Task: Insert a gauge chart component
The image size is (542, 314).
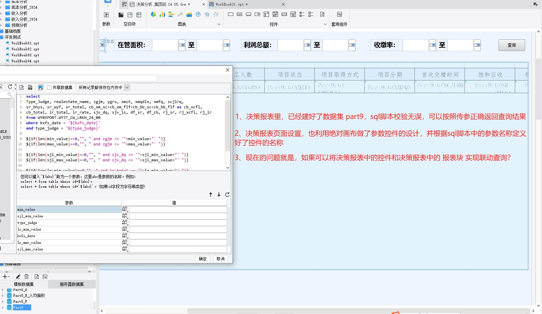Action: click(198, 14)
